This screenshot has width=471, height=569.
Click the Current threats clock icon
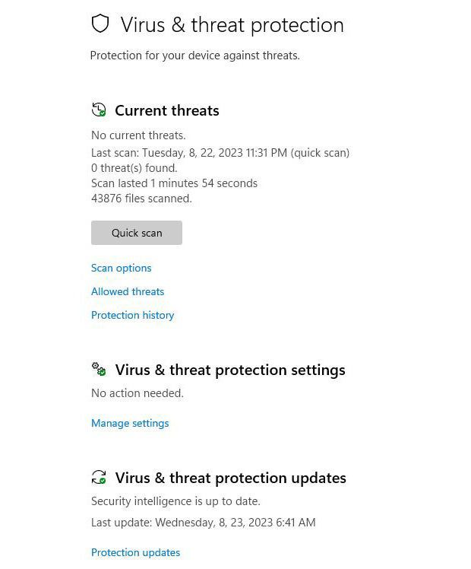(x=99, y=110)
